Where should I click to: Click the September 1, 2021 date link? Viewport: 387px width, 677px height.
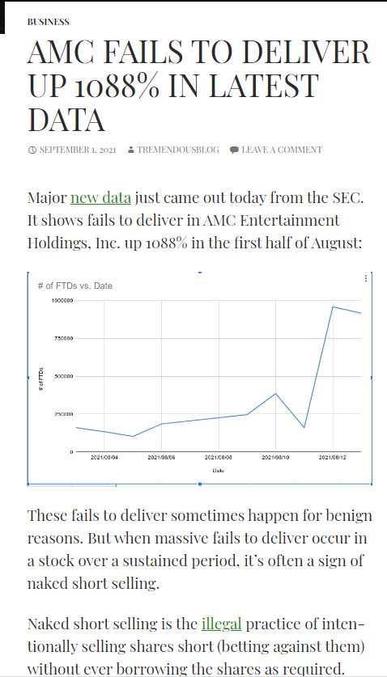tap(78, 150)
